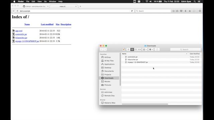Open the Window menu
The height and width of the screenshot is (120, 214).
[x=52, y=1]
